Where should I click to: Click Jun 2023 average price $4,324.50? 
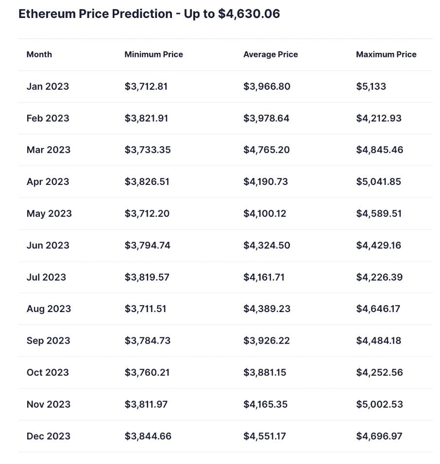(267, 246)
